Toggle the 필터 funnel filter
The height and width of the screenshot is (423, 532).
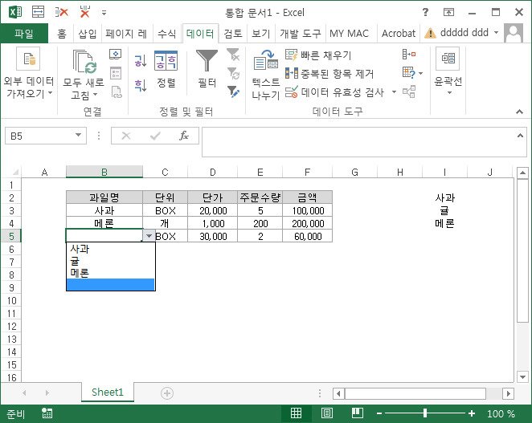pyautogui.click(x=207, y=61)
